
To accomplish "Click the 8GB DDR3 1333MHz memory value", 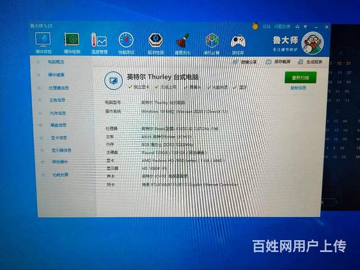I will [x=167, y=145].
